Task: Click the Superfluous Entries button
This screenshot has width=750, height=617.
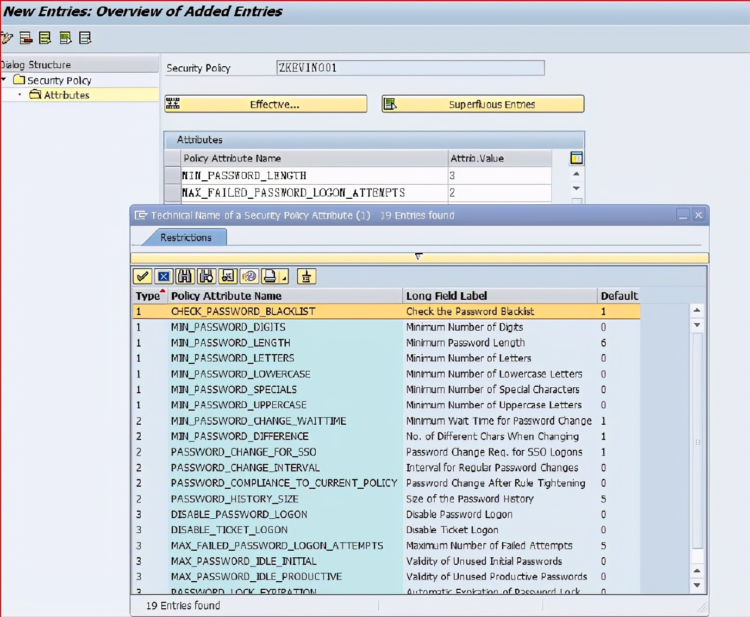Action: click(x=483, y=104)
